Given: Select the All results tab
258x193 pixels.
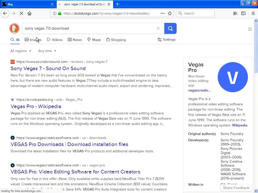Looking at the screenshot, I should coord(15,40).
